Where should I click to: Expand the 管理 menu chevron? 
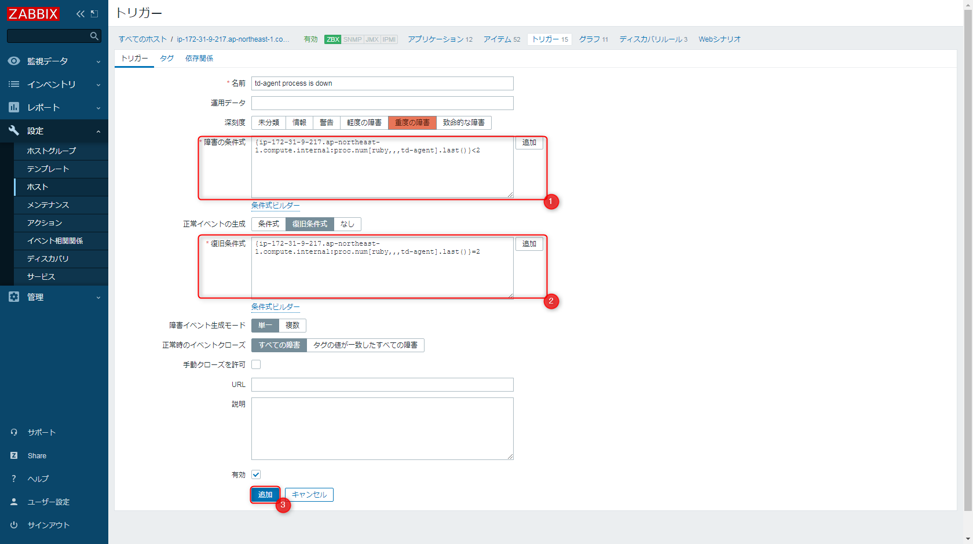click(98, 297)
